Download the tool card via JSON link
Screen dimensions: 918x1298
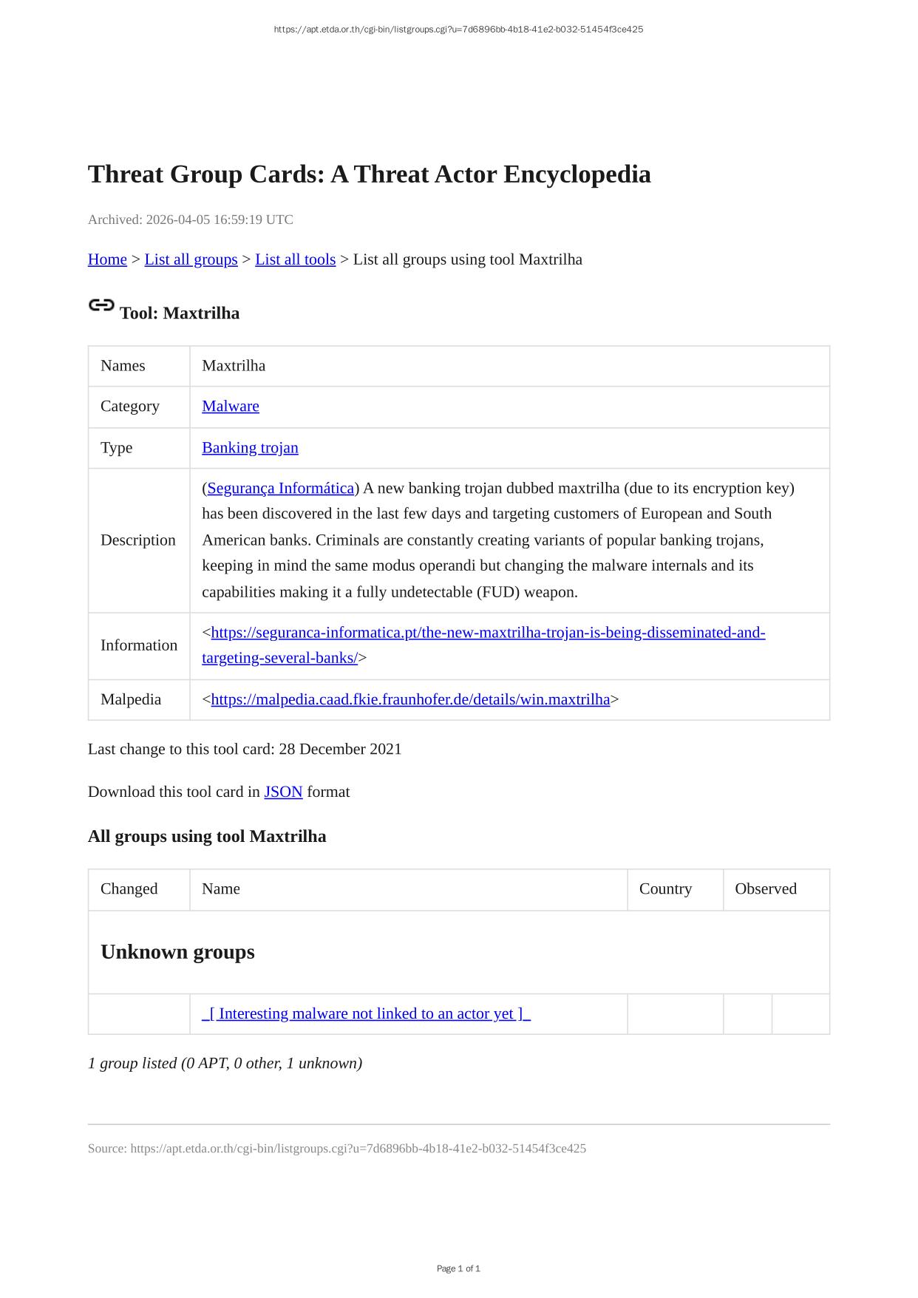click(x=283, y=792)
